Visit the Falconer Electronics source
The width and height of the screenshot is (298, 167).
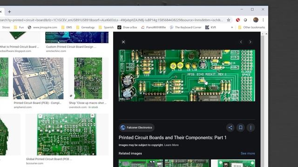[136, 128]
